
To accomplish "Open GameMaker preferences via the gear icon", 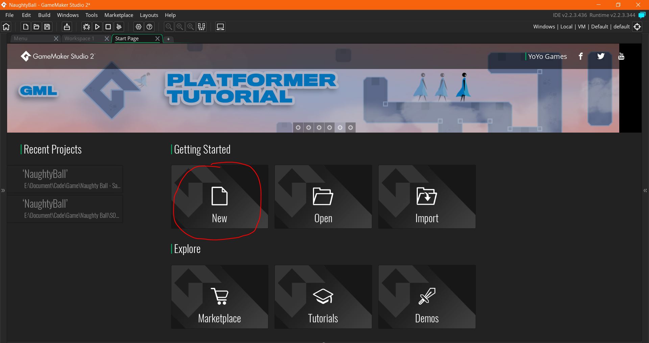I will (138, 27).
